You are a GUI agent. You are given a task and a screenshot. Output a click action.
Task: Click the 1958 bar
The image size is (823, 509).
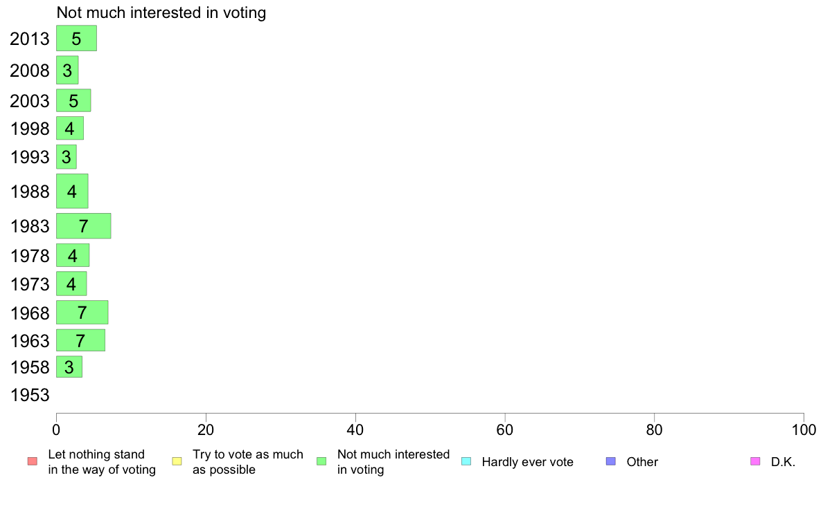point(69,367)
